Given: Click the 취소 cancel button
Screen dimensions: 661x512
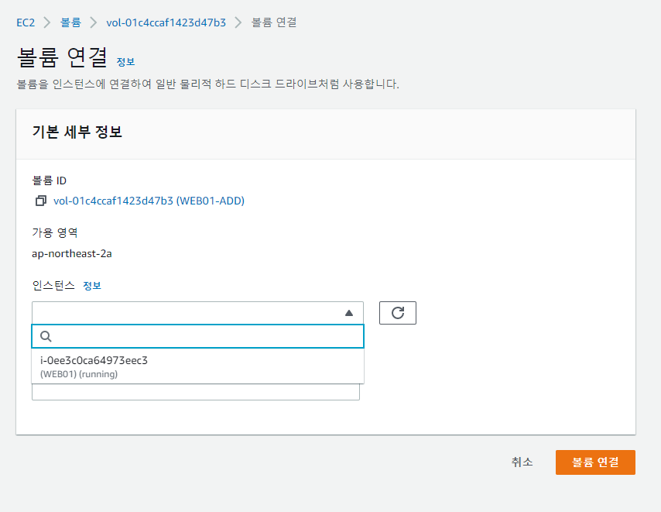Looking at the screenshot, I should 522,462.
